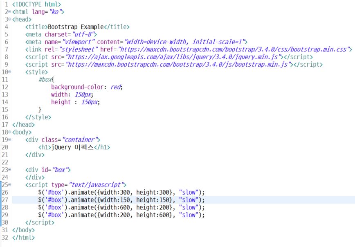The width and height of the screenshot is (355, 247).
Task: Click the id="box" attribute value
Action: click(x=60, y=170)
